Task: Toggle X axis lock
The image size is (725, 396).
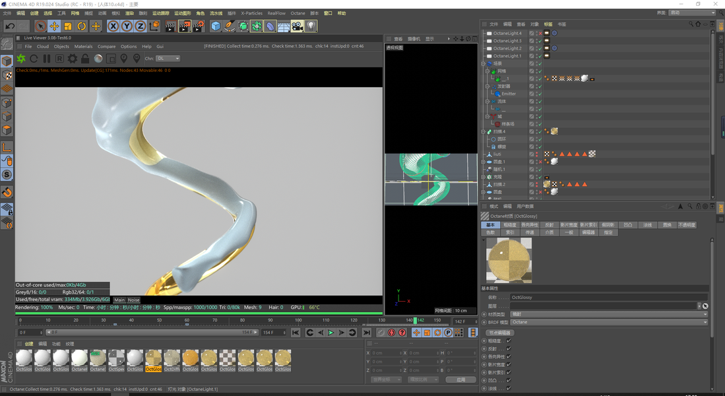Action: coord(113,26)
